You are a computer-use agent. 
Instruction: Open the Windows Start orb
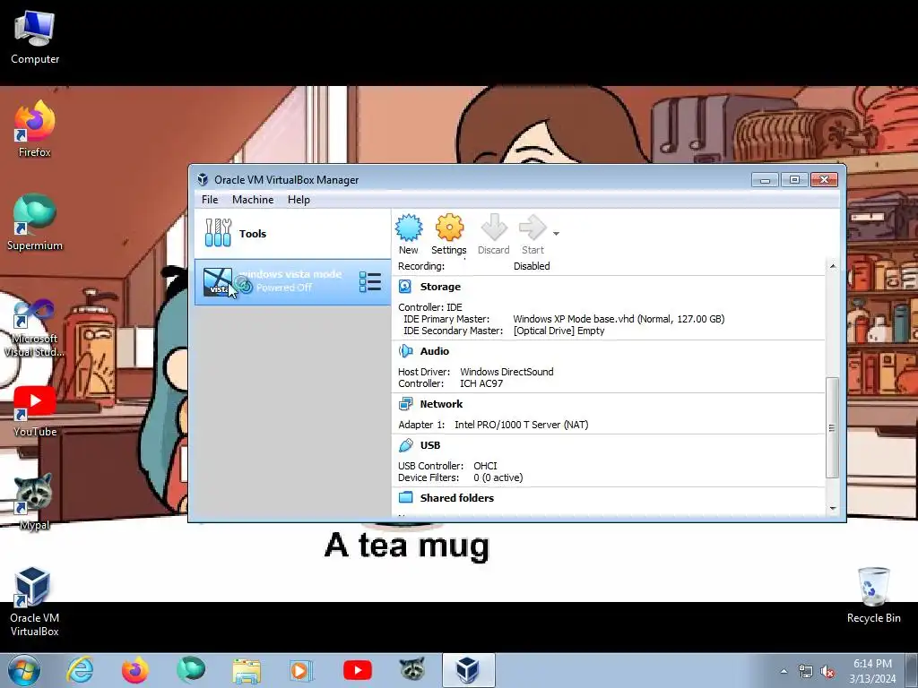(x=24, y=670)
